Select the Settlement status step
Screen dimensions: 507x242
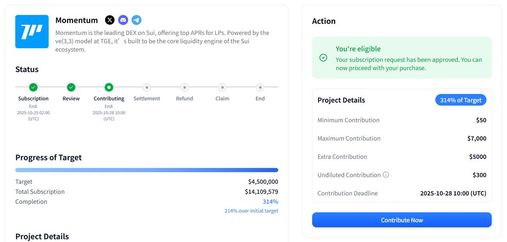[x=147, y=87]
